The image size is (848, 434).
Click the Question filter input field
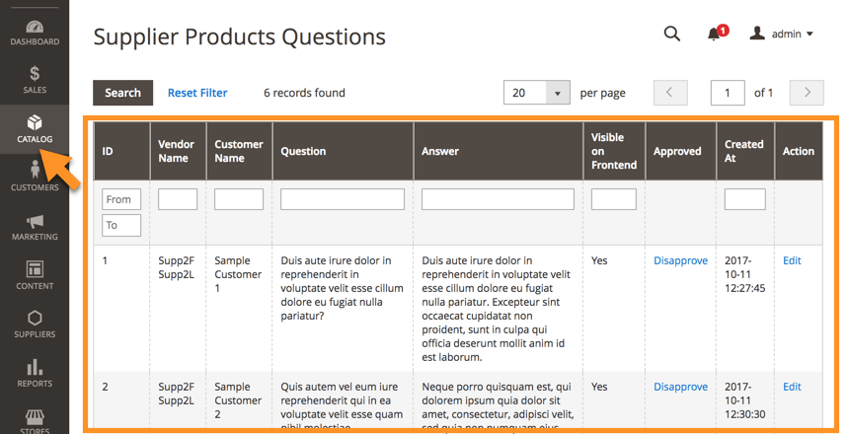click(343, 199)
